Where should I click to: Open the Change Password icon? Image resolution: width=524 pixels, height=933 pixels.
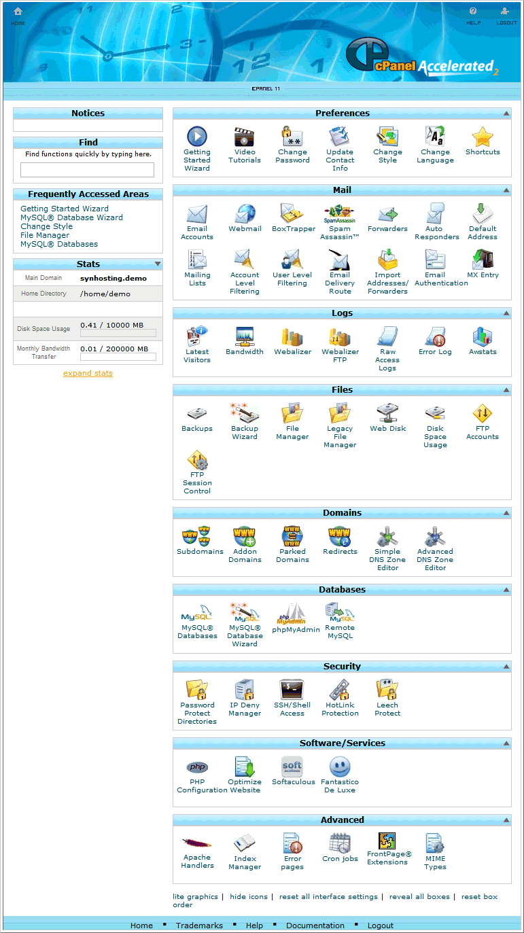[293, 137]
